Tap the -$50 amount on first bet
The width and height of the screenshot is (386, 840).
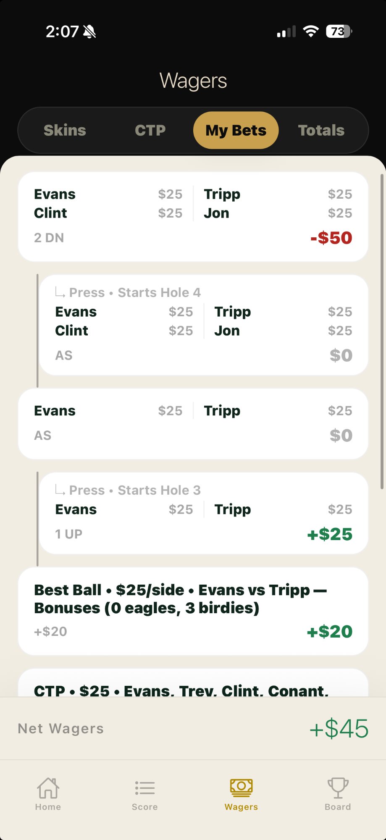pos(331,238)
